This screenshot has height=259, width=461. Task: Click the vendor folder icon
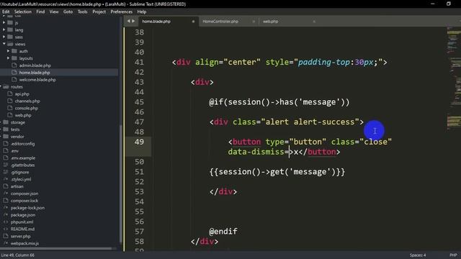pos(6,137)
